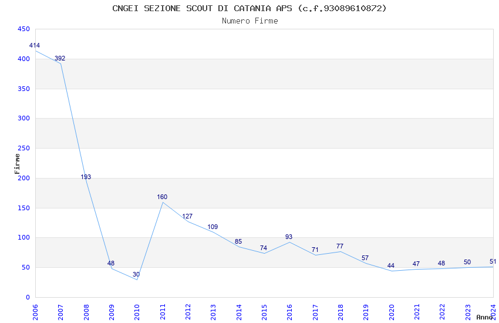This screenshot has height=323, width=499.
Task: Select the 2023 year on the x-axis
Action: coord(468,311)
